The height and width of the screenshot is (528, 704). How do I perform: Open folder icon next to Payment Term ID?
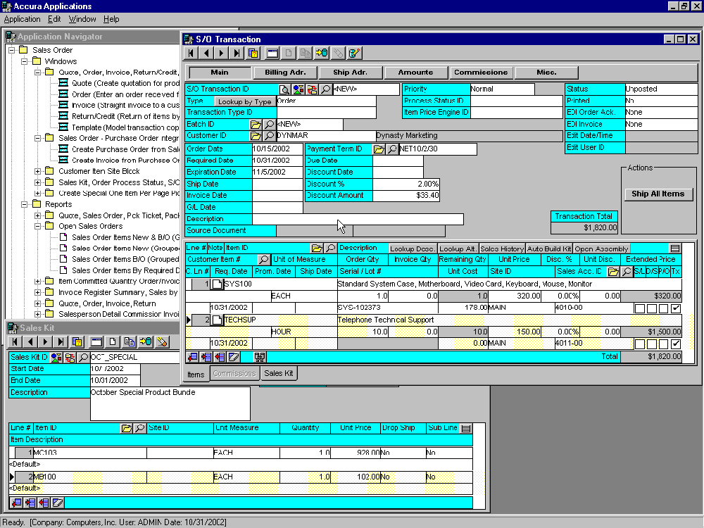[x=379, y=149]
